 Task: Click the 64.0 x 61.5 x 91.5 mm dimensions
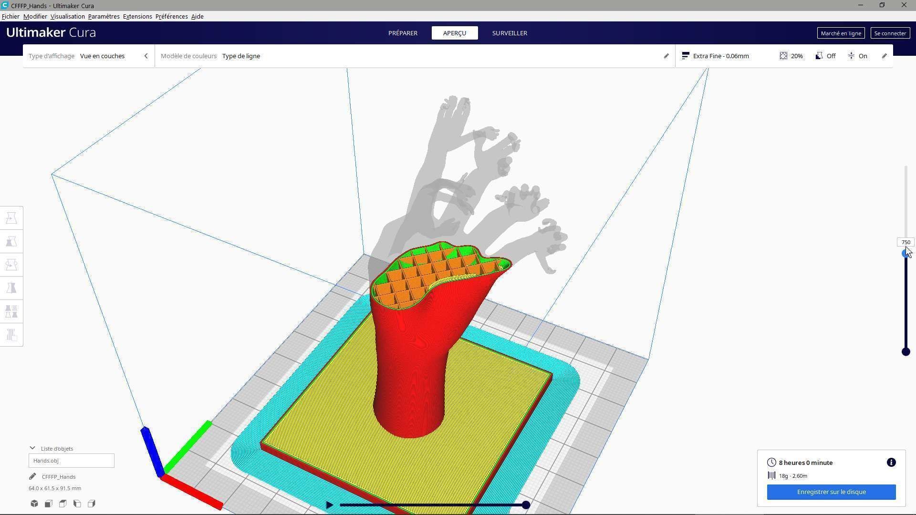pyautogui.click(x=55, y=488)
